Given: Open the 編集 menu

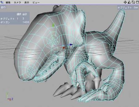Looking at the screenshot, I should pyautogui.click(x=8, y=2).
